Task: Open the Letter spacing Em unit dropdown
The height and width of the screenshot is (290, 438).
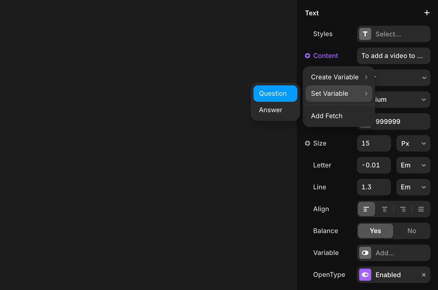Action: click(x=413, y=165)
